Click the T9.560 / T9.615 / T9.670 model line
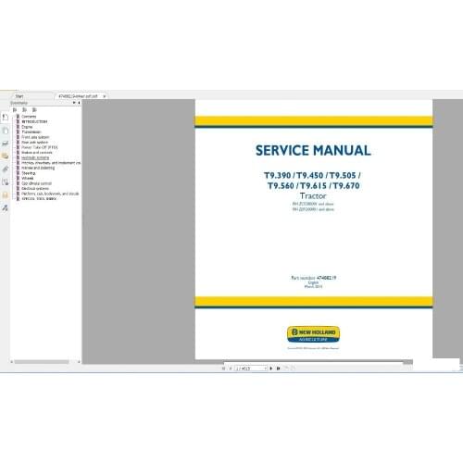Image resolution: width=463 pixels, height=463 pixels. [313, 186]
